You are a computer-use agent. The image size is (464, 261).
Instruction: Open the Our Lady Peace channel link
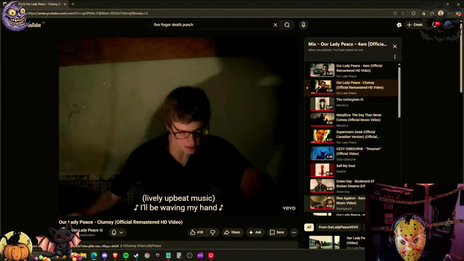85,230
